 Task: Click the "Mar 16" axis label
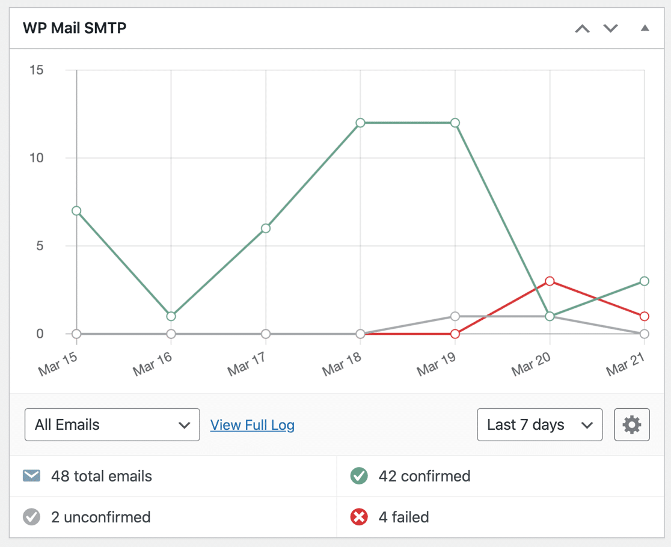(152, 364)
